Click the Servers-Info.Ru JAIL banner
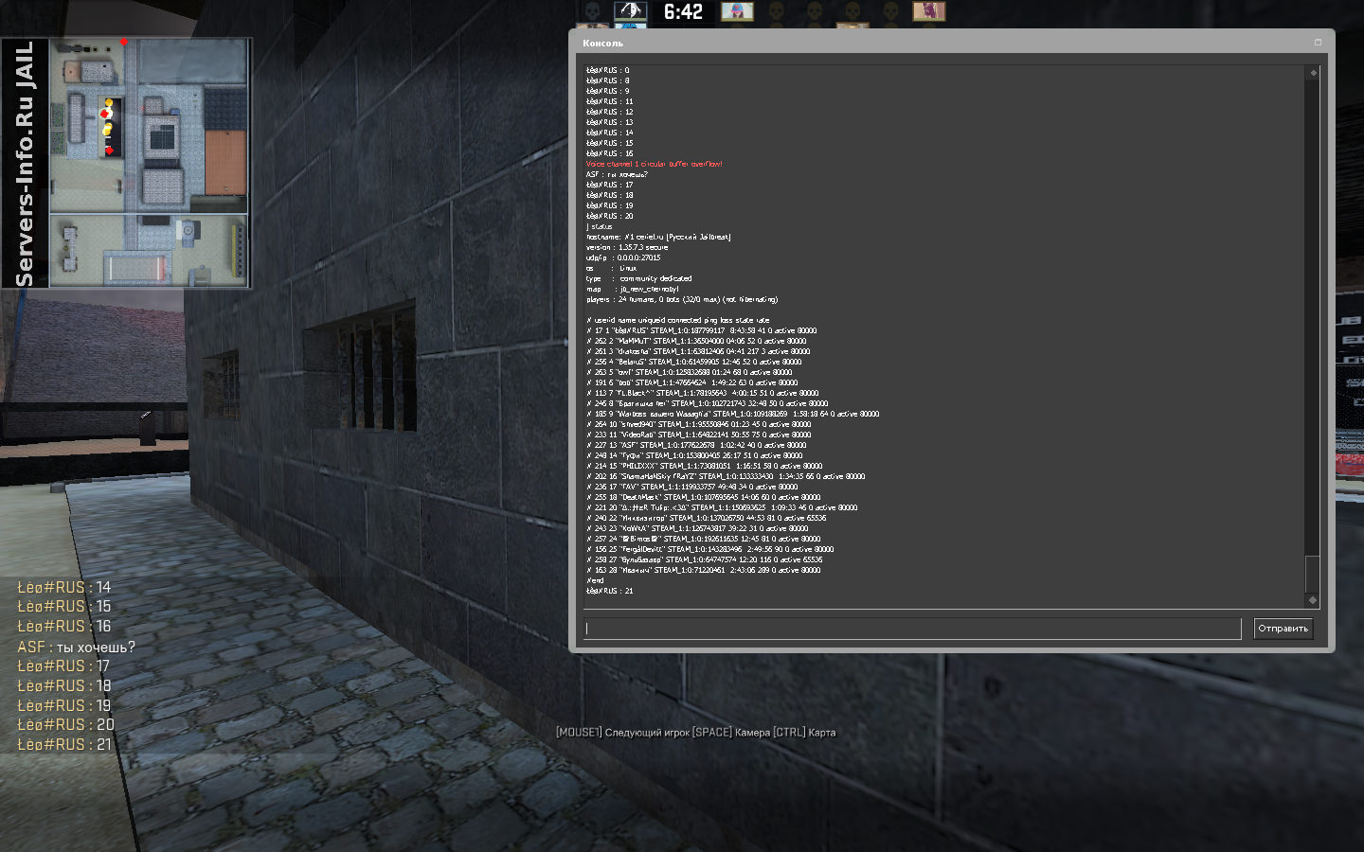 click(x=25, y=163)
